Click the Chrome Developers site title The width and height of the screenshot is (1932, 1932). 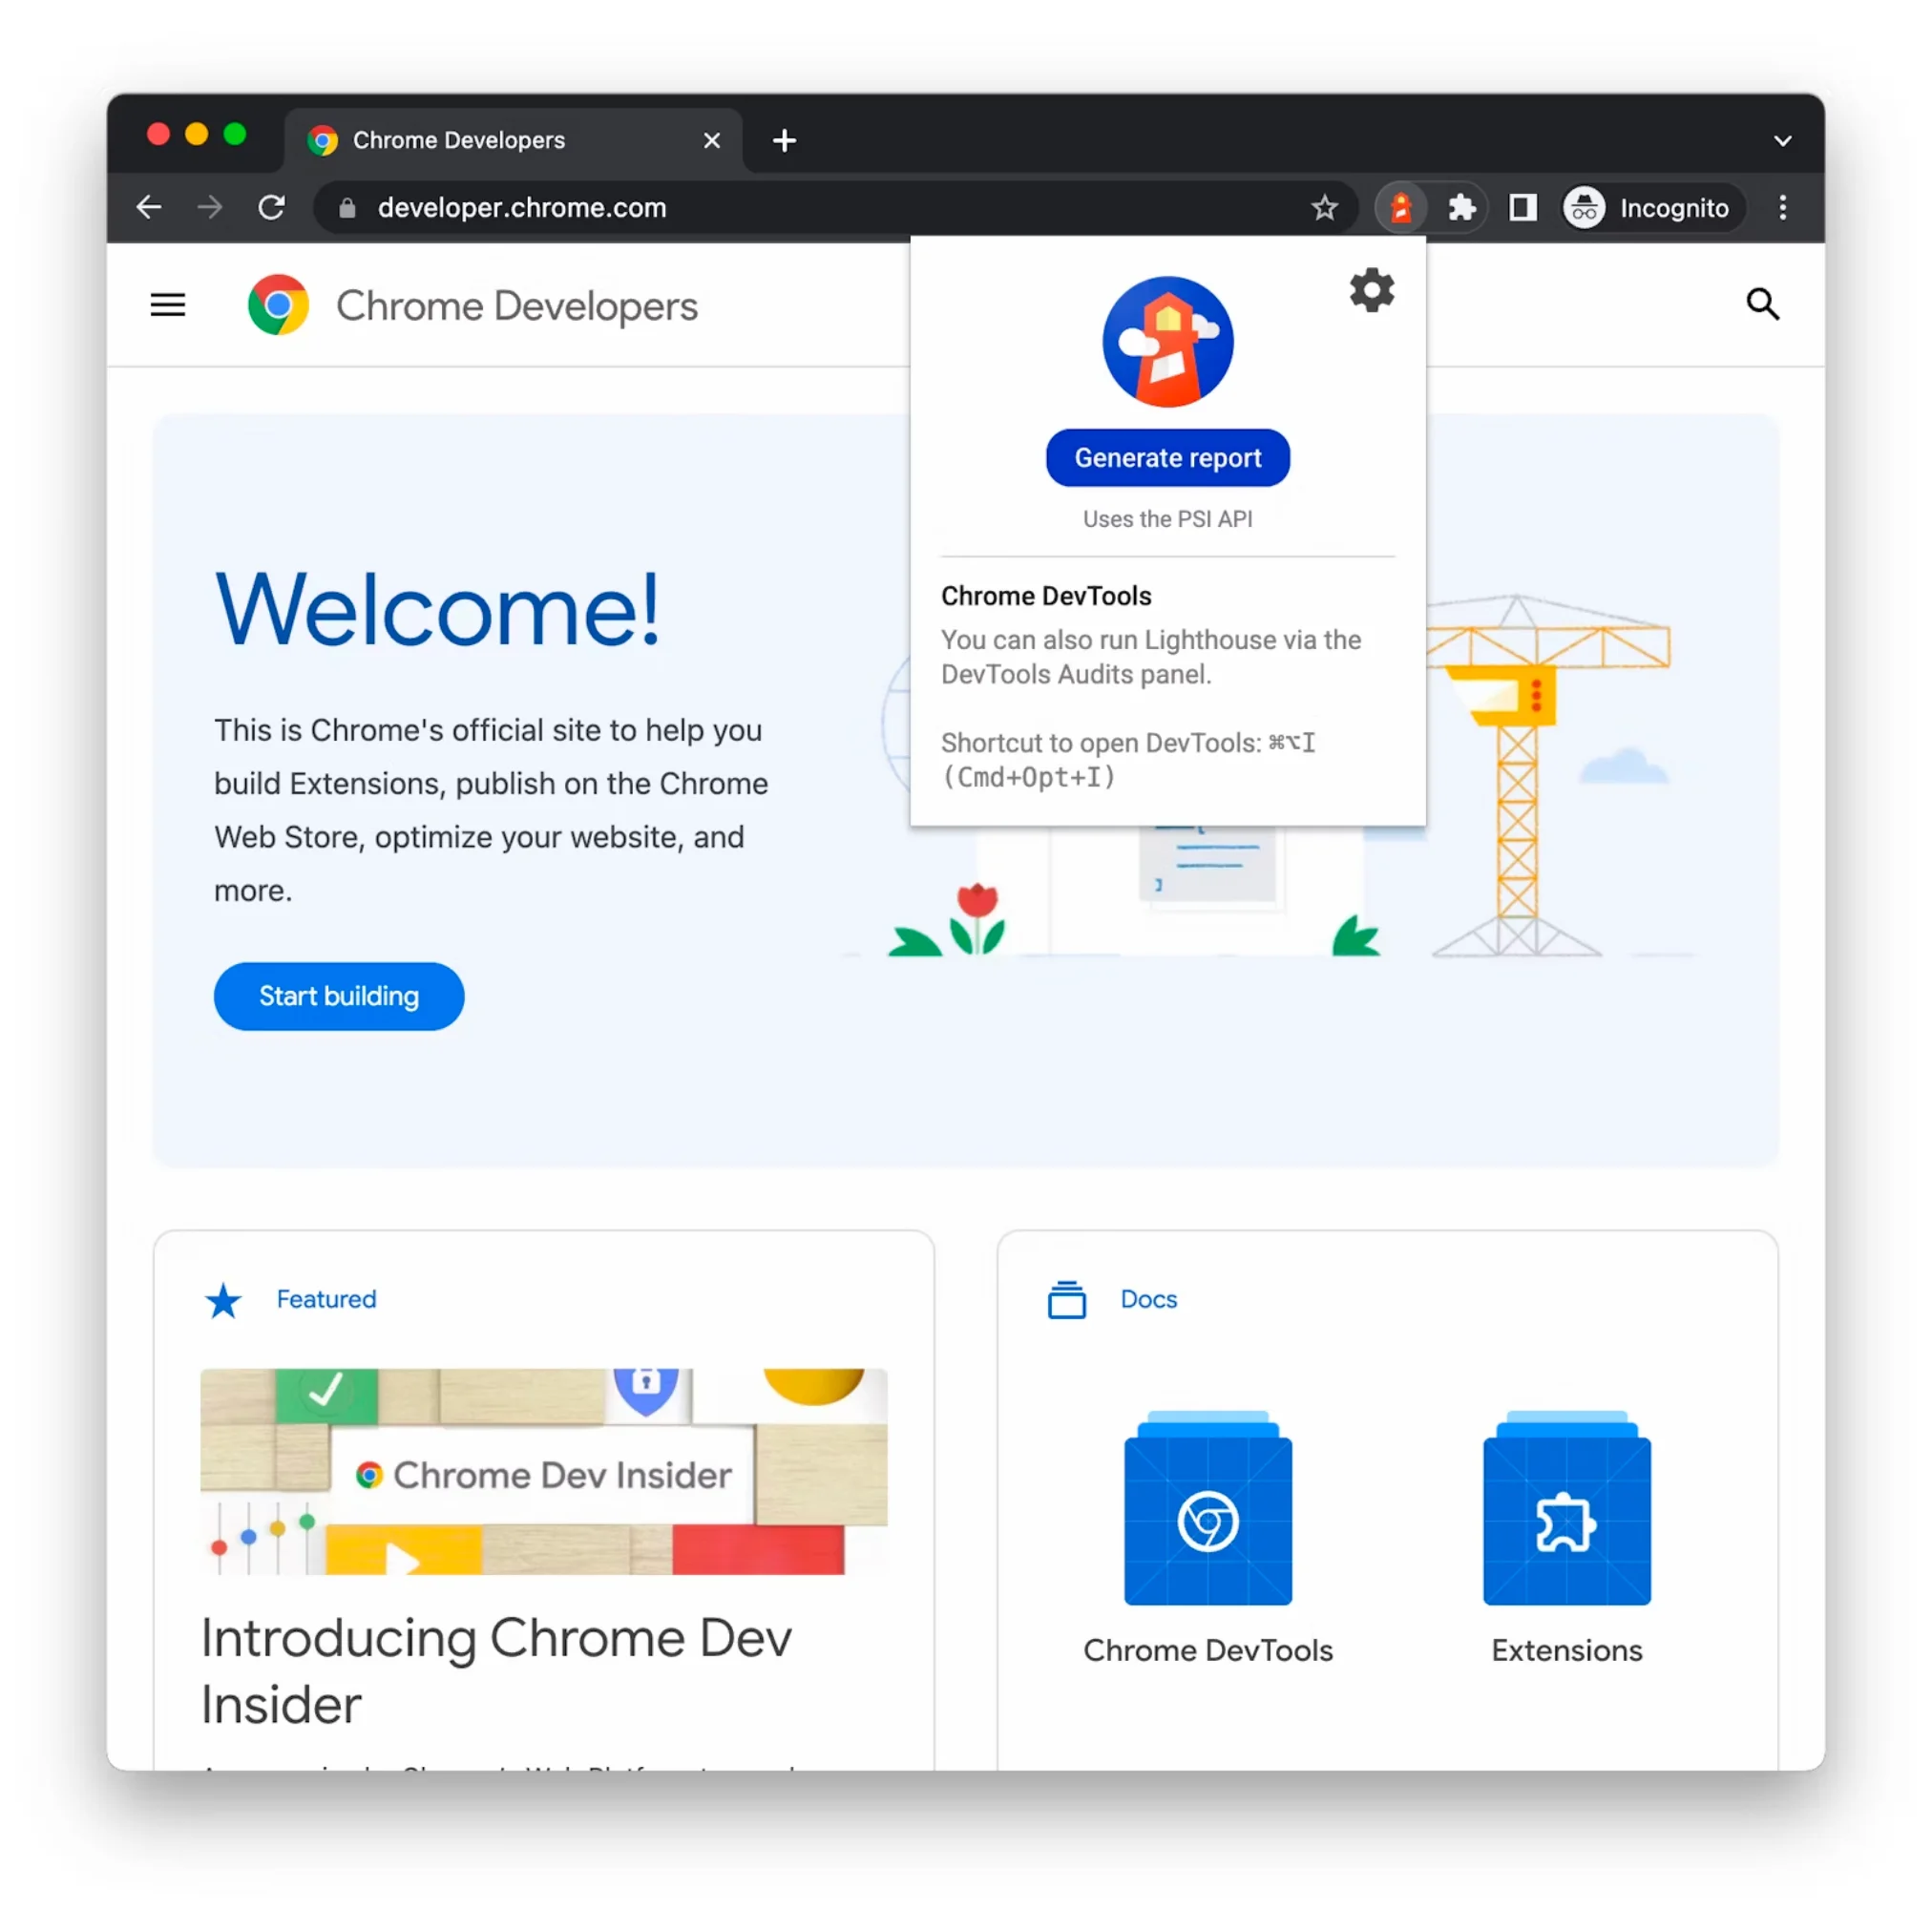[x=516, y=306]
